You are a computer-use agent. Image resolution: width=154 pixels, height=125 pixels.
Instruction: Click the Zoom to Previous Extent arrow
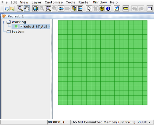[x=61, y=8]
